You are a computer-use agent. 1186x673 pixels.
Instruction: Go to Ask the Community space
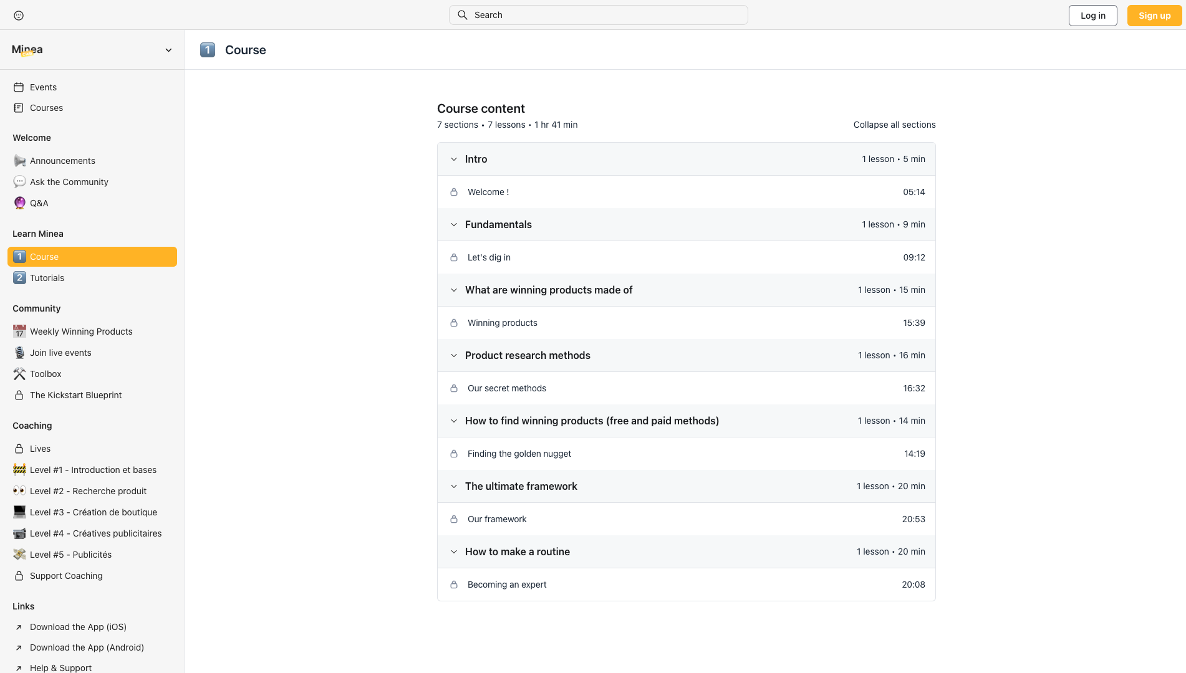pyautogui.click(x=69, y=182)
